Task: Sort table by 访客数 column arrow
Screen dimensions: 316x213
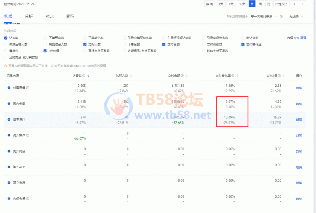Action: point(88,76)
